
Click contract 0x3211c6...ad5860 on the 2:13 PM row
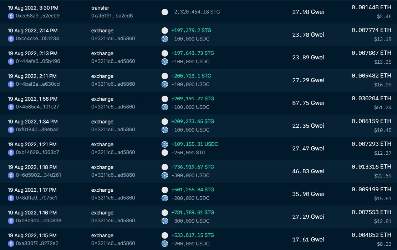[113, 62]
